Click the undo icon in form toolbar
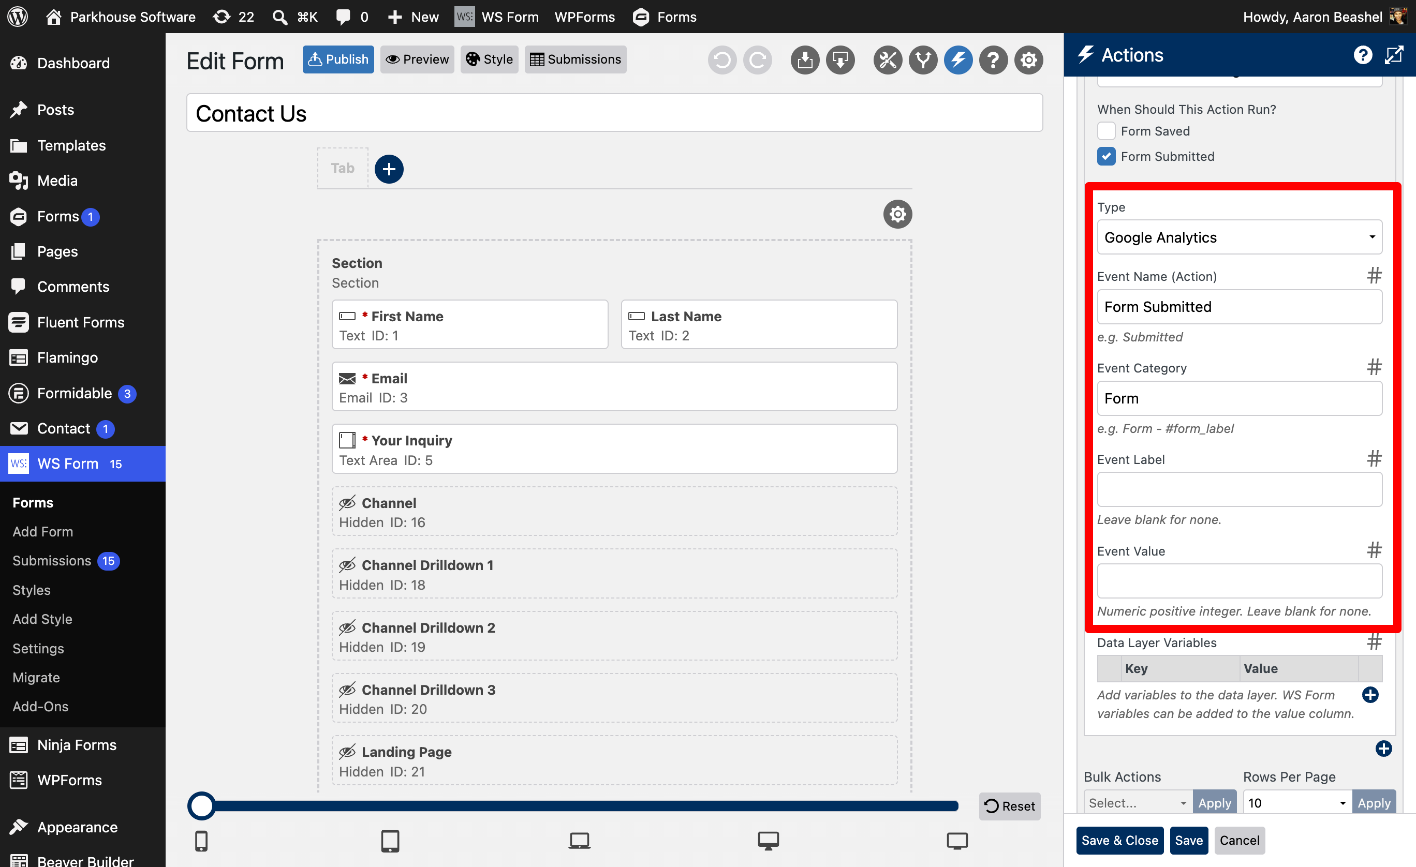This screenshot has width=1416, height=867. click(x=722, y=60)
